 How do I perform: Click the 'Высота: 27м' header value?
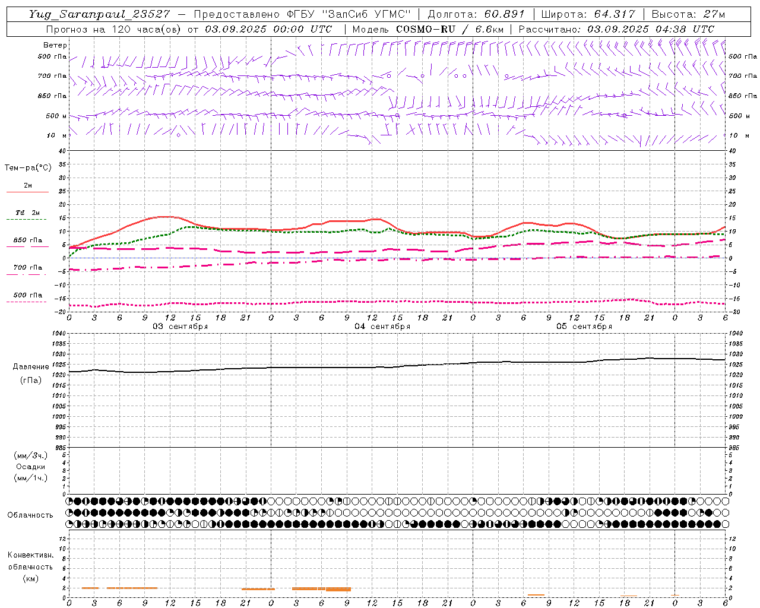688,14
